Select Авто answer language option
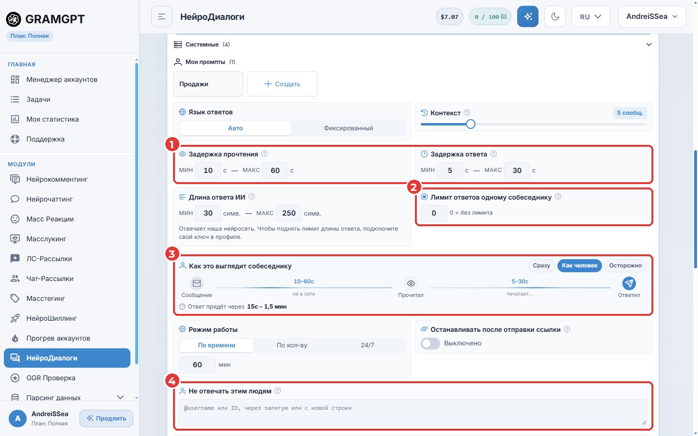The width and height of the screenshot is (698, 436). point(236,128)
